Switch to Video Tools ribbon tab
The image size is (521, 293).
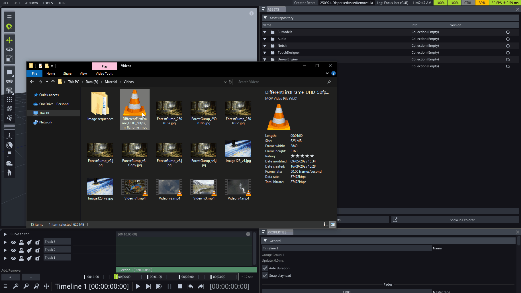104,74
